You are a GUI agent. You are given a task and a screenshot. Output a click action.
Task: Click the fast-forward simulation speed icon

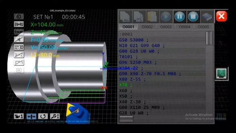(19, 70)
